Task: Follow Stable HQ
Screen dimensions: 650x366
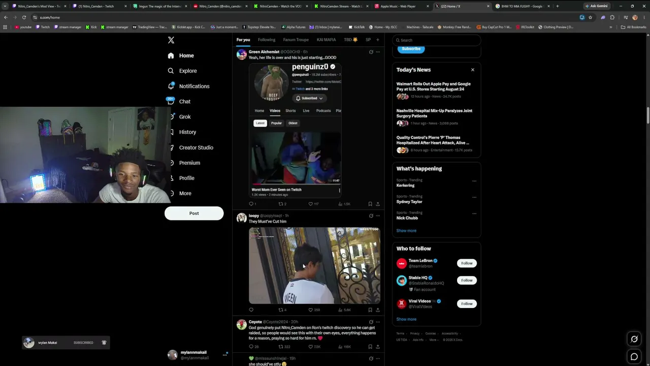Action: 467,280
